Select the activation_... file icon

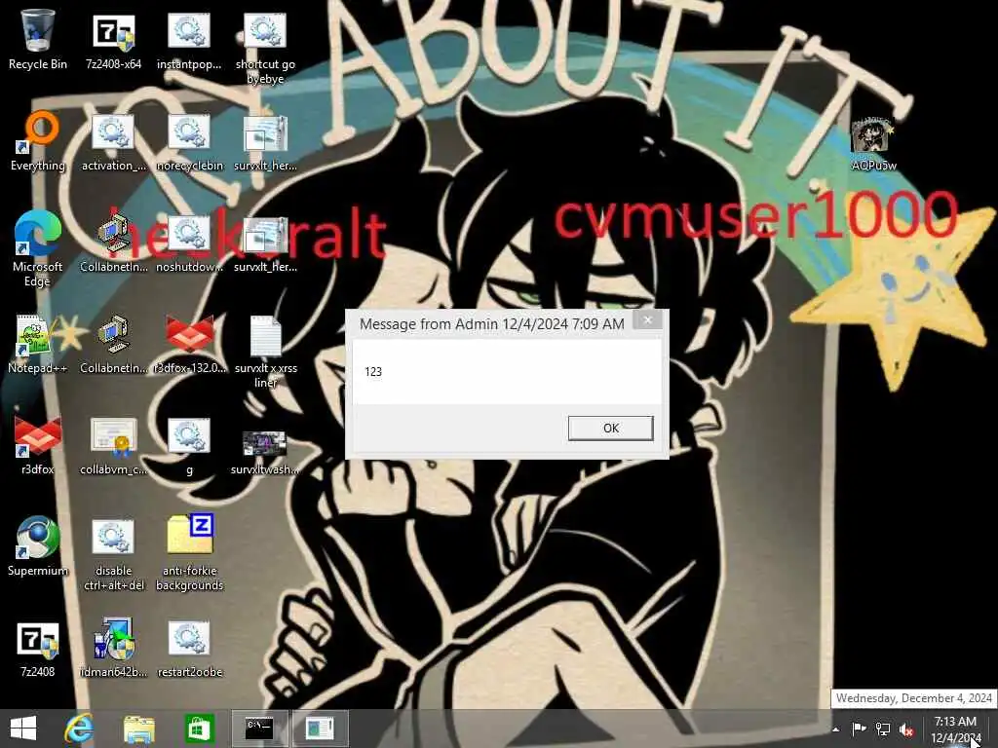tap(113, 143)
